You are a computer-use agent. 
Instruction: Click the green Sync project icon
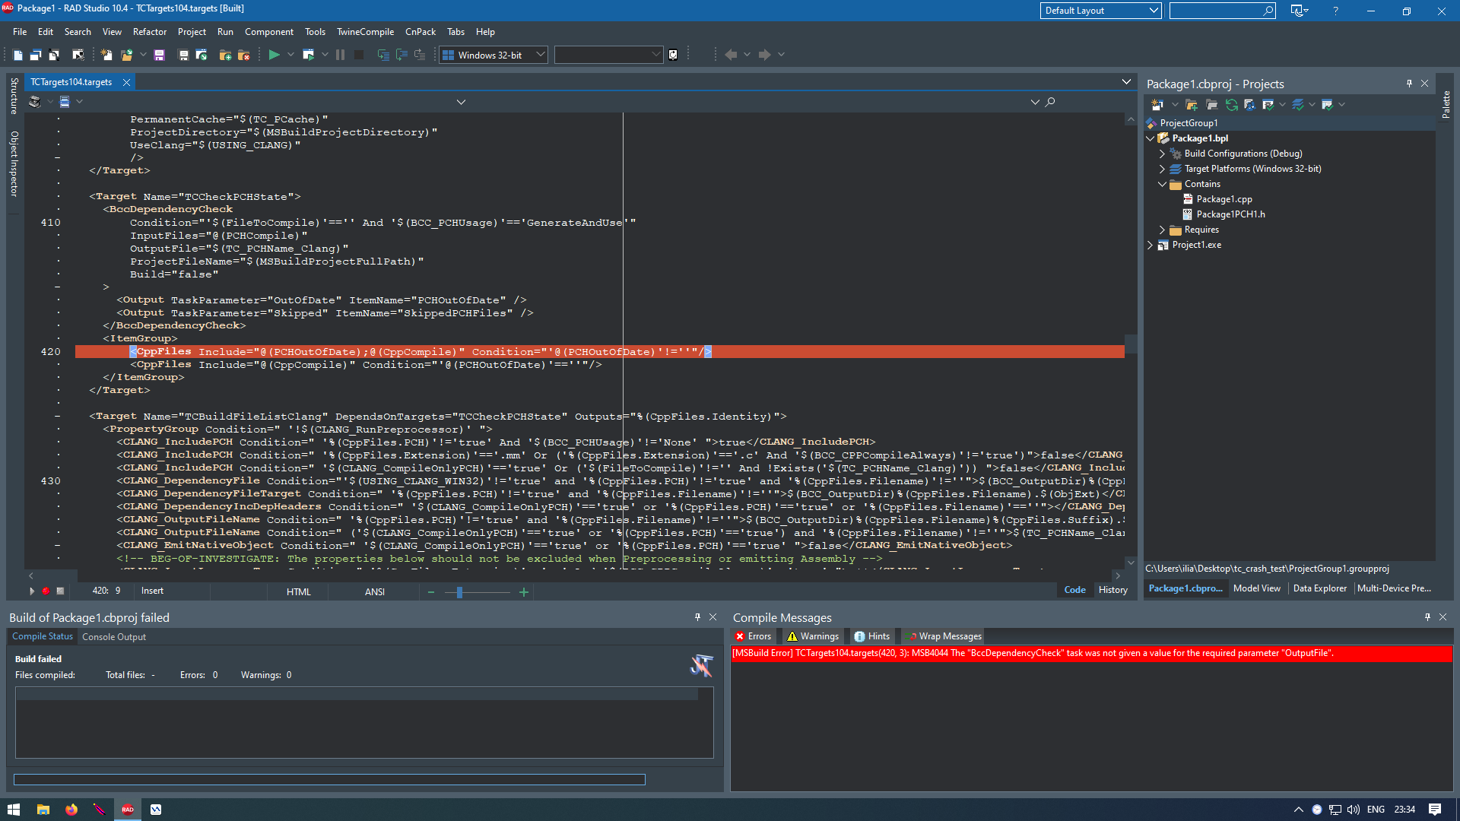(x=1231, y=105)
